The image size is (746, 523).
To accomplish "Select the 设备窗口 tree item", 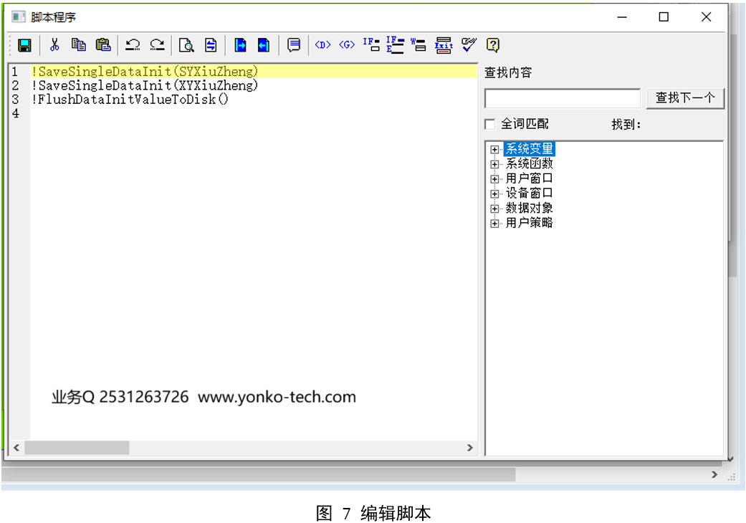I will click(x=529, y=193).
